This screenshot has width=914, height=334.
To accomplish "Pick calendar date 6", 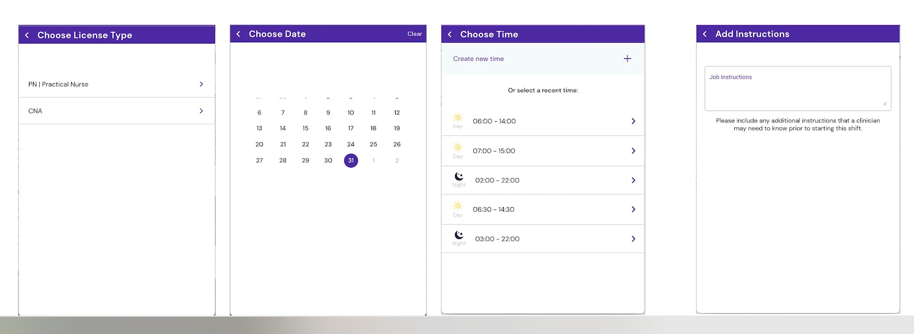I will (259, 113).
